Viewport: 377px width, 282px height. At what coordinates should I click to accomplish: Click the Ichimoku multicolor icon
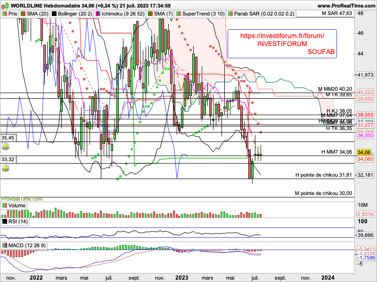click(x=98, y=14)
